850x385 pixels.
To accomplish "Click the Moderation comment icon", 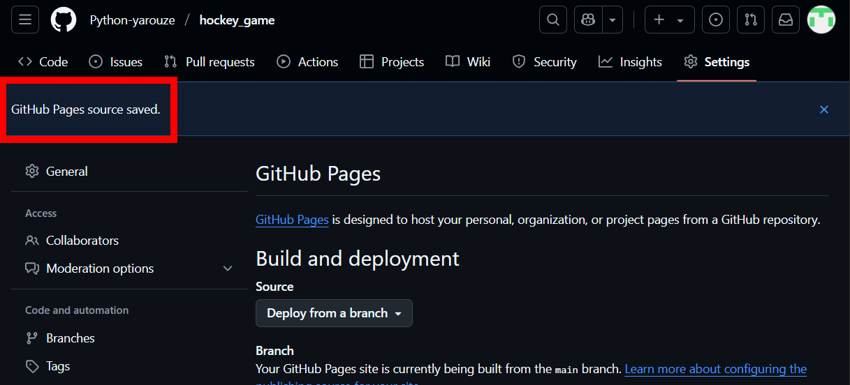I will pyautogui.click(x=32, y=269).
